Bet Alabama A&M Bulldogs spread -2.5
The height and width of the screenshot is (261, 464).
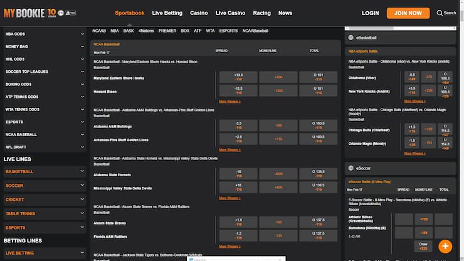(x=238, y=125)
